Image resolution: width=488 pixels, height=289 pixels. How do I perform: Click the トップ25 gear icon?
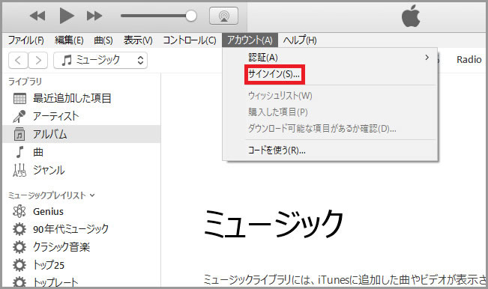coord(19,265)
